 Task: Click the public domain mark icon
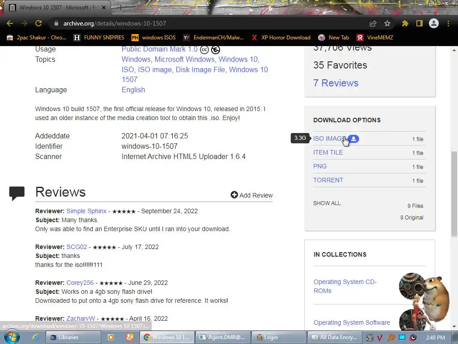pyautogui.click(x=216, y=50)
